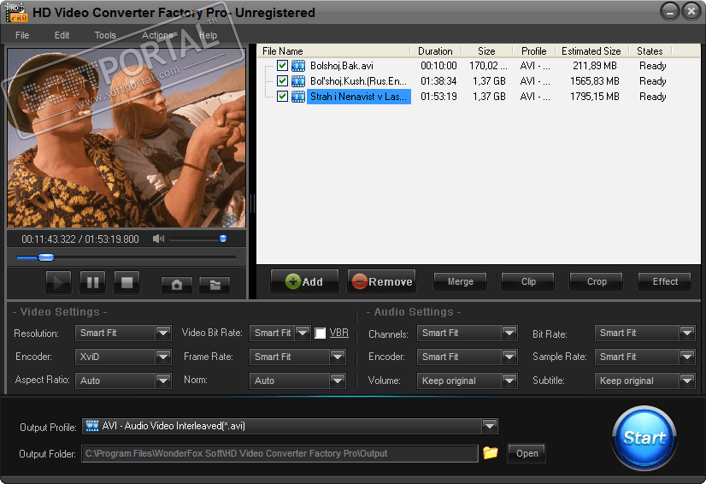This screenshot has height=484, width=706.
Task: Click the film icon beside Strah i Nenavist
Action: click(298, 97)
